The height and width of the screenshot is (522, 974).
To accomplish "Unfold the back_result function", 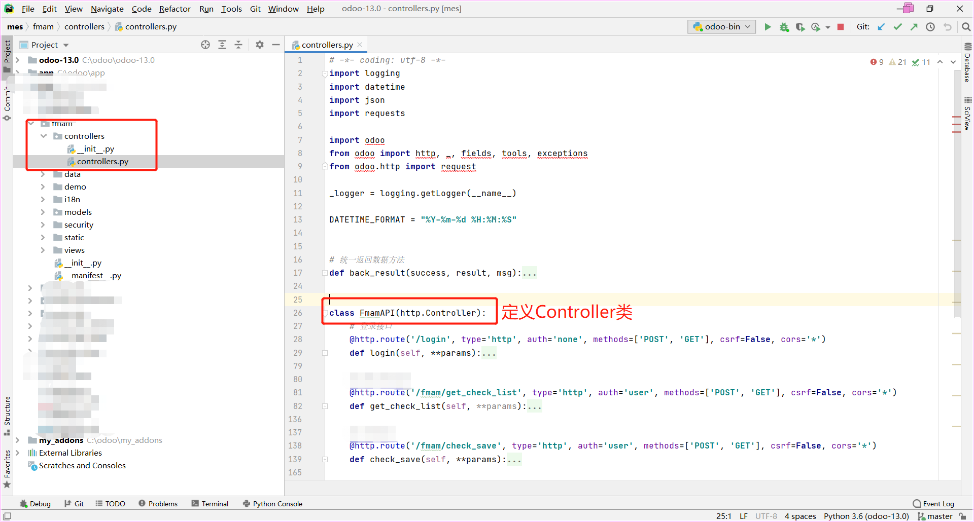I will [325, 273].
